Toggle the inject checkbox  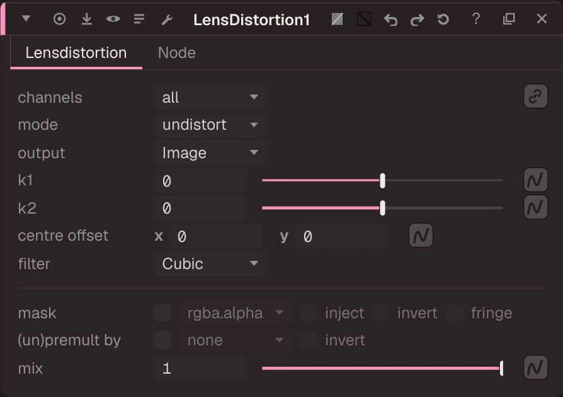pyautogui.click(x=309, y=313)
